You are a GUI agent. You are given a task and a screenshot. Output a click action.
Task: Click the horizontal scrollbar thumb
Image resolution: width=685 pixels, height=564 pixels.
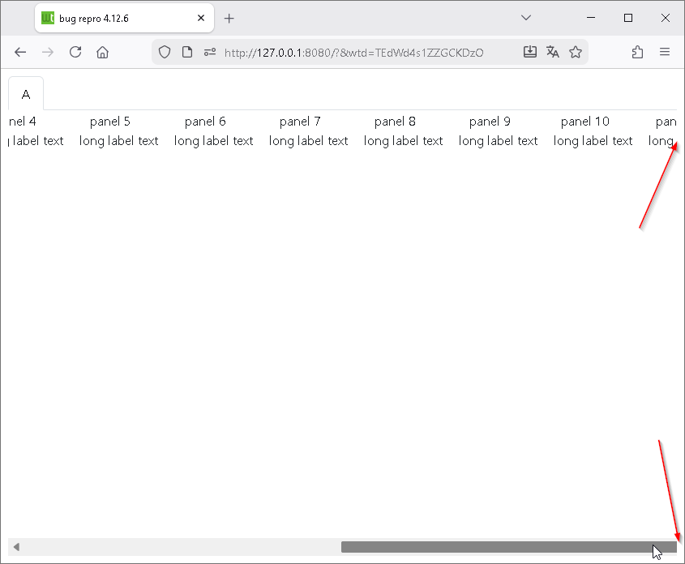click(x=503, y=547)
